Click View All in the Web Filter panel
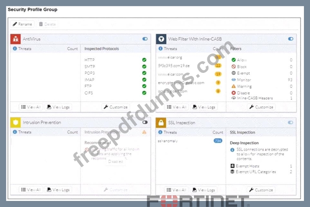The image size is (310, 207). tap(176, 107)
